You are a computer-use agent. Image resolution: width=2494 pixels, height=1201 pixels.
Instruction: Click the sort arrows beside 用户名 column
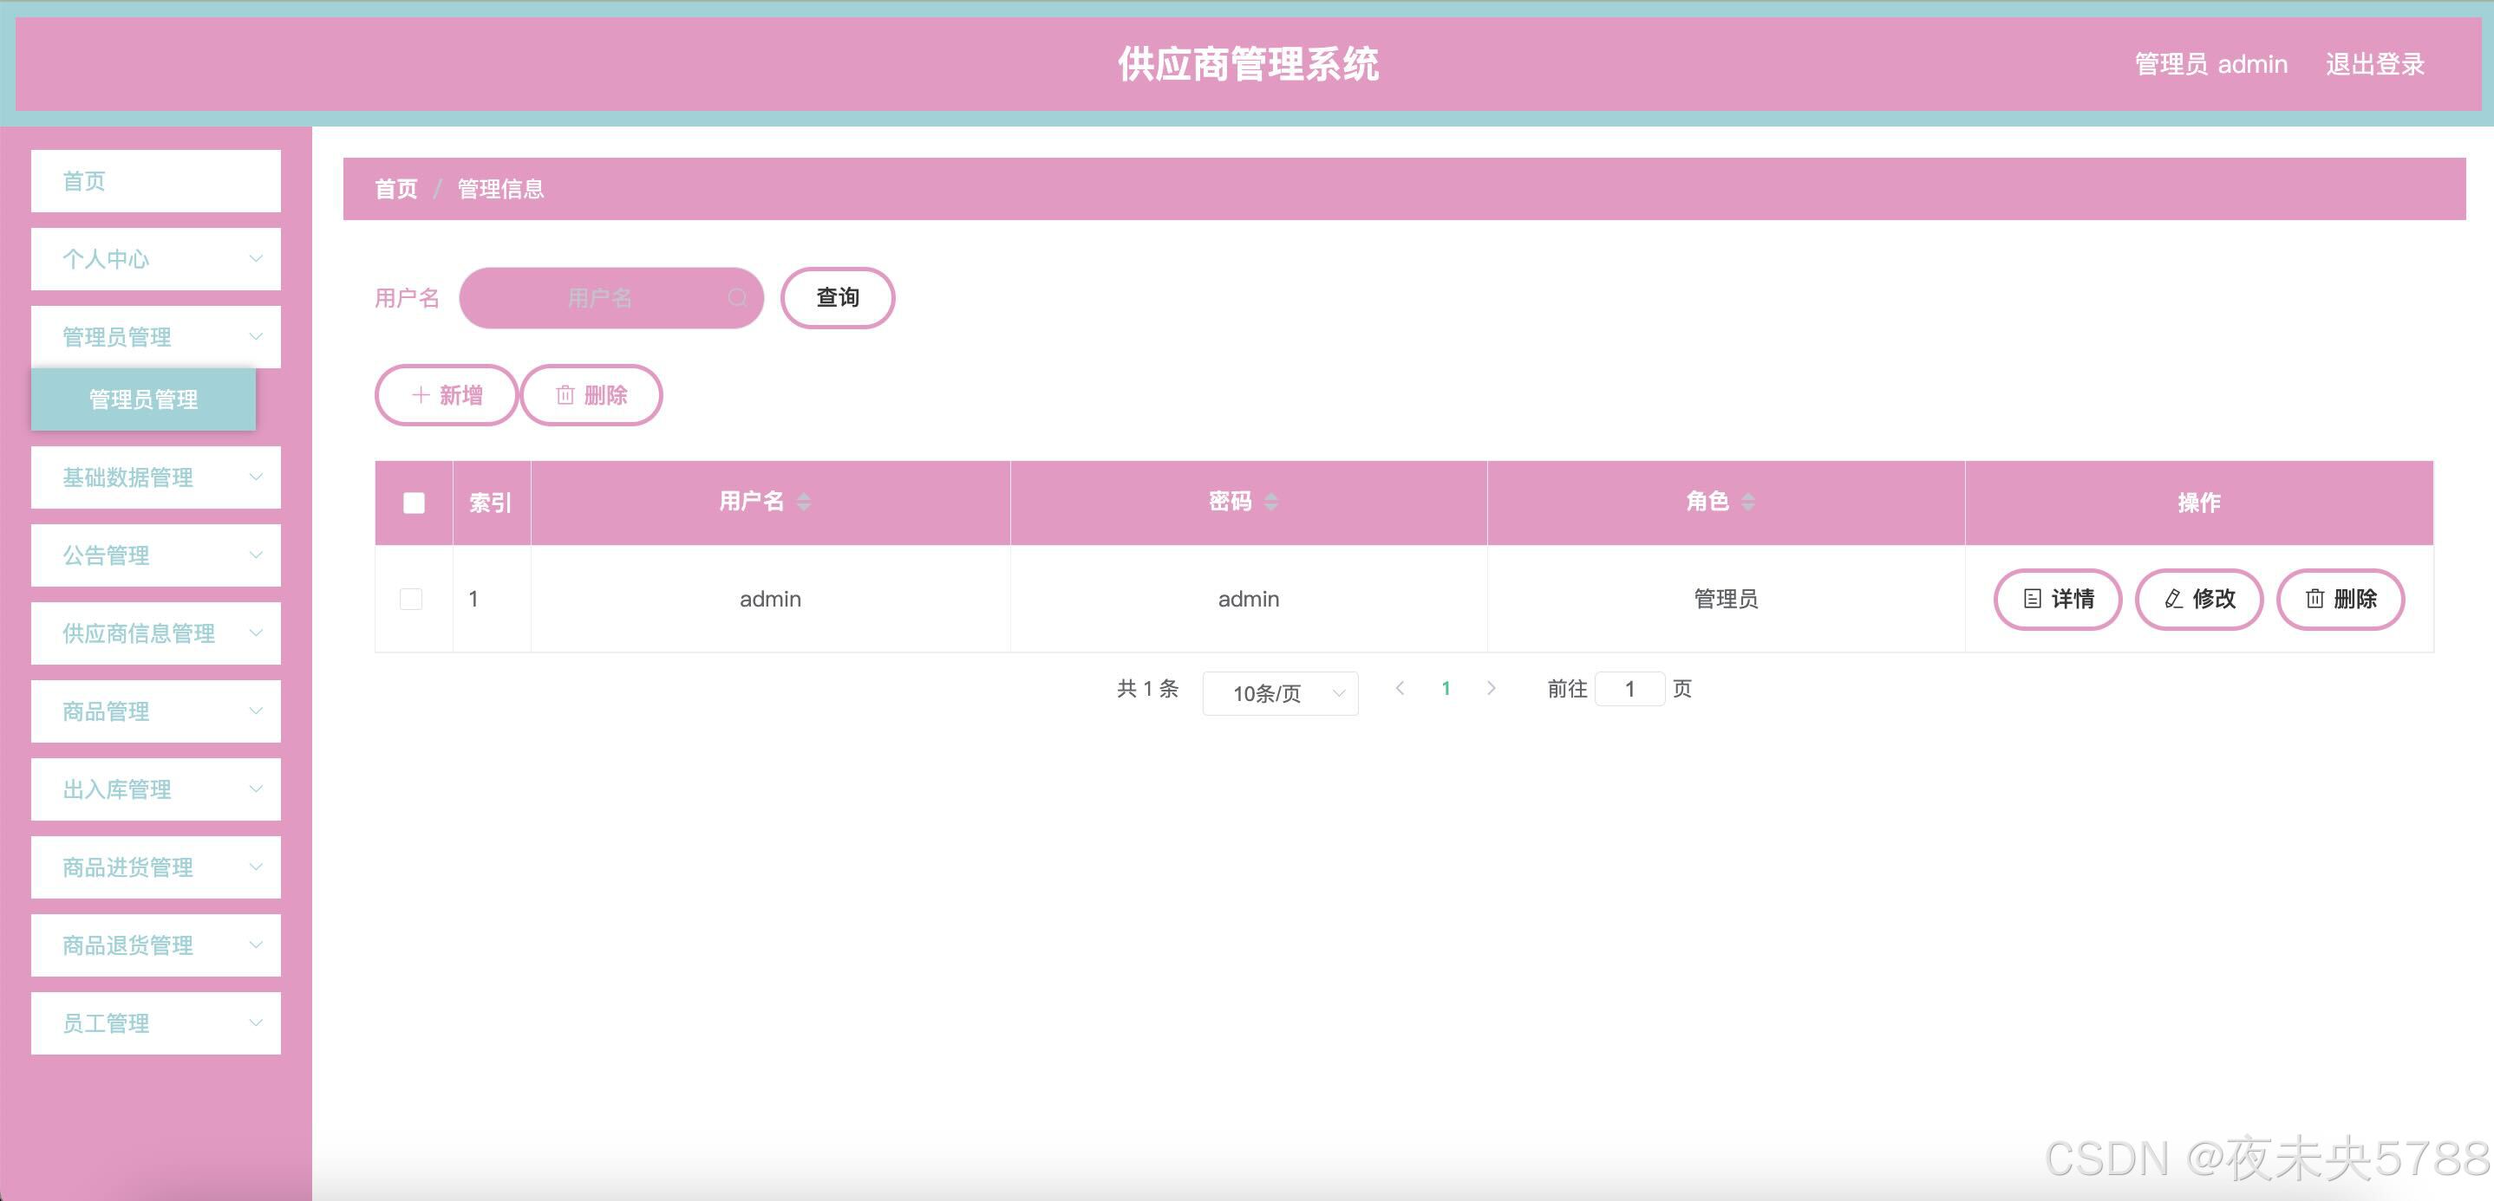pos(804,502)
